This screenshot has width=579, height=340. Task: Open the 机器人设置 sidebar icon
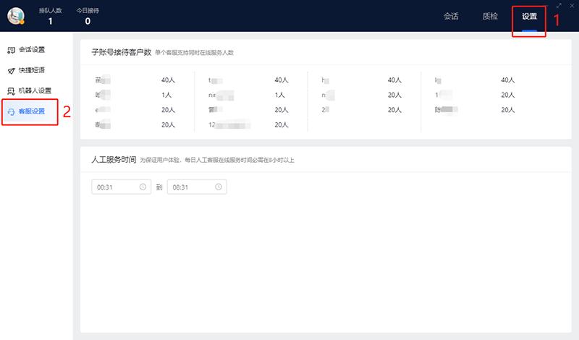point(11,90)
